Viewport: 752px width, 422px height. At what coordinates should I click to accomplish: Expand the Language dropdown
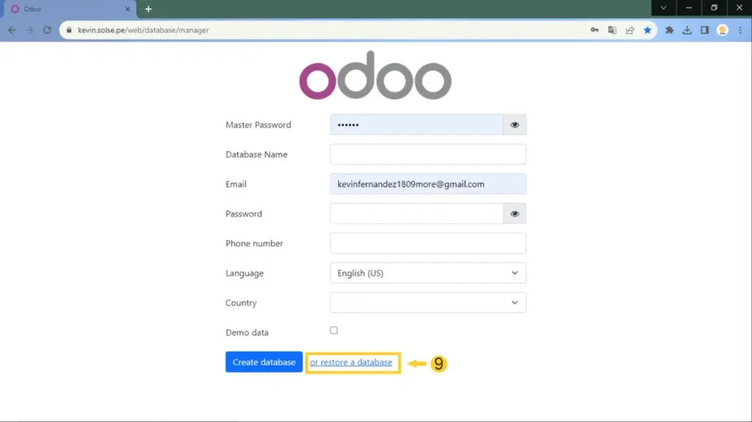428,273
